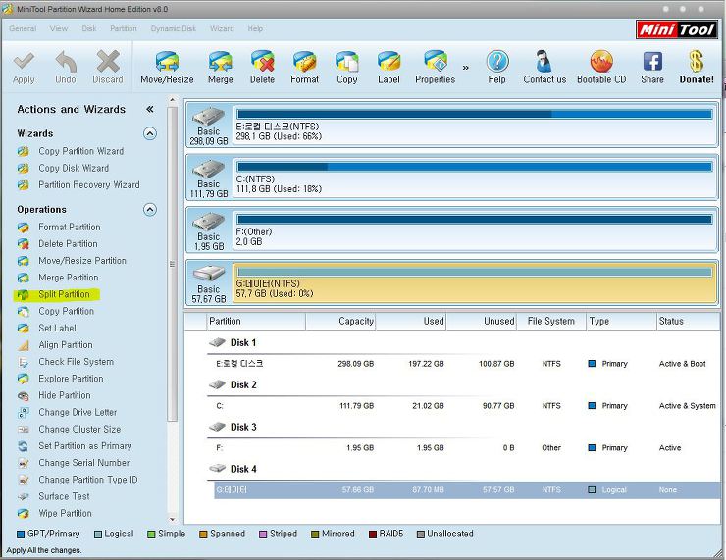Click the Undo arrow toolbar icon
This screenshot has height=560, width=726.
pyautogui.click(x=66, y=67)
